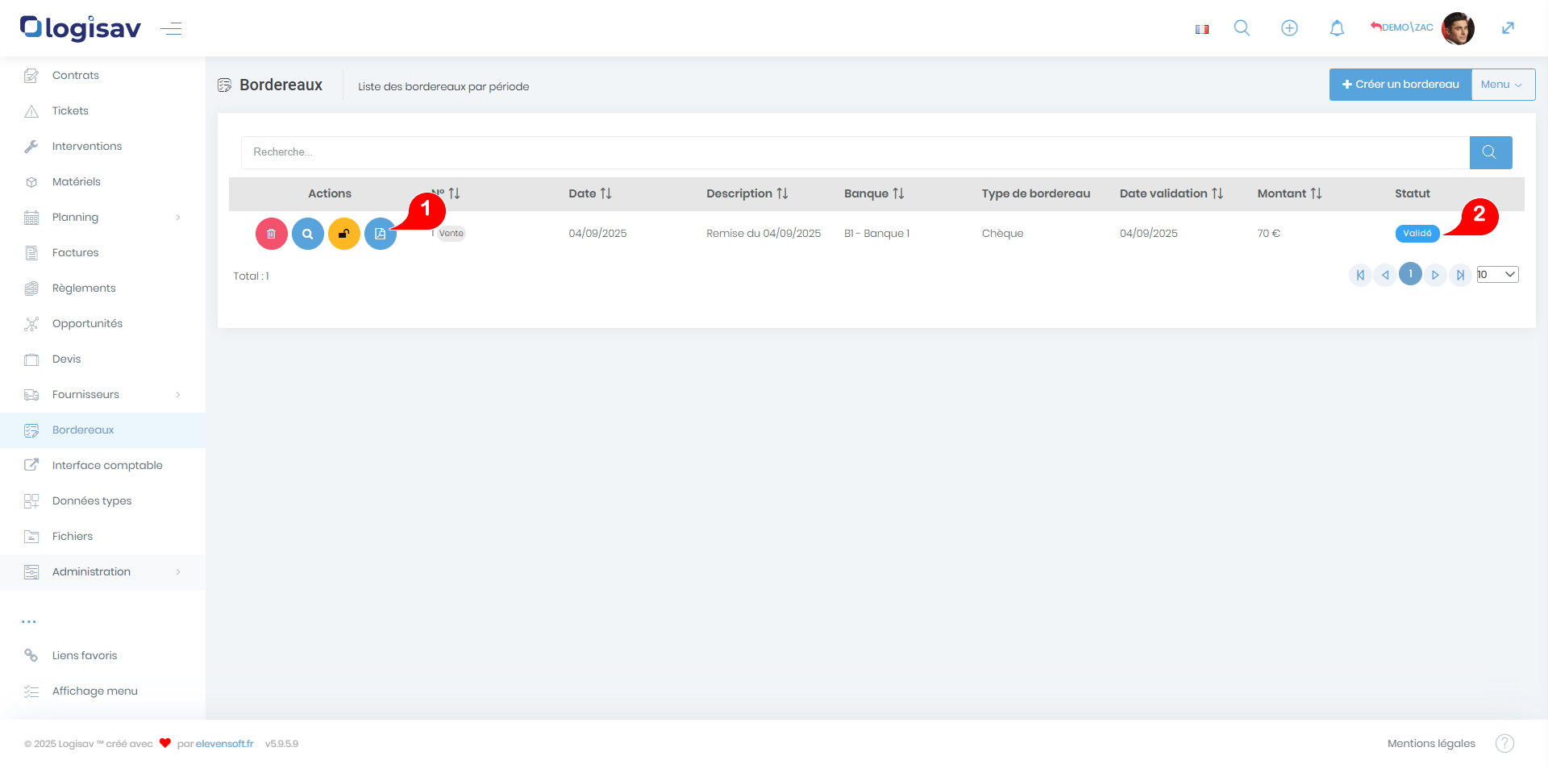The width and height of the screenshot is (1548, 768).
Task: Open the elevensoft.fr footer link
Action: 224,744
